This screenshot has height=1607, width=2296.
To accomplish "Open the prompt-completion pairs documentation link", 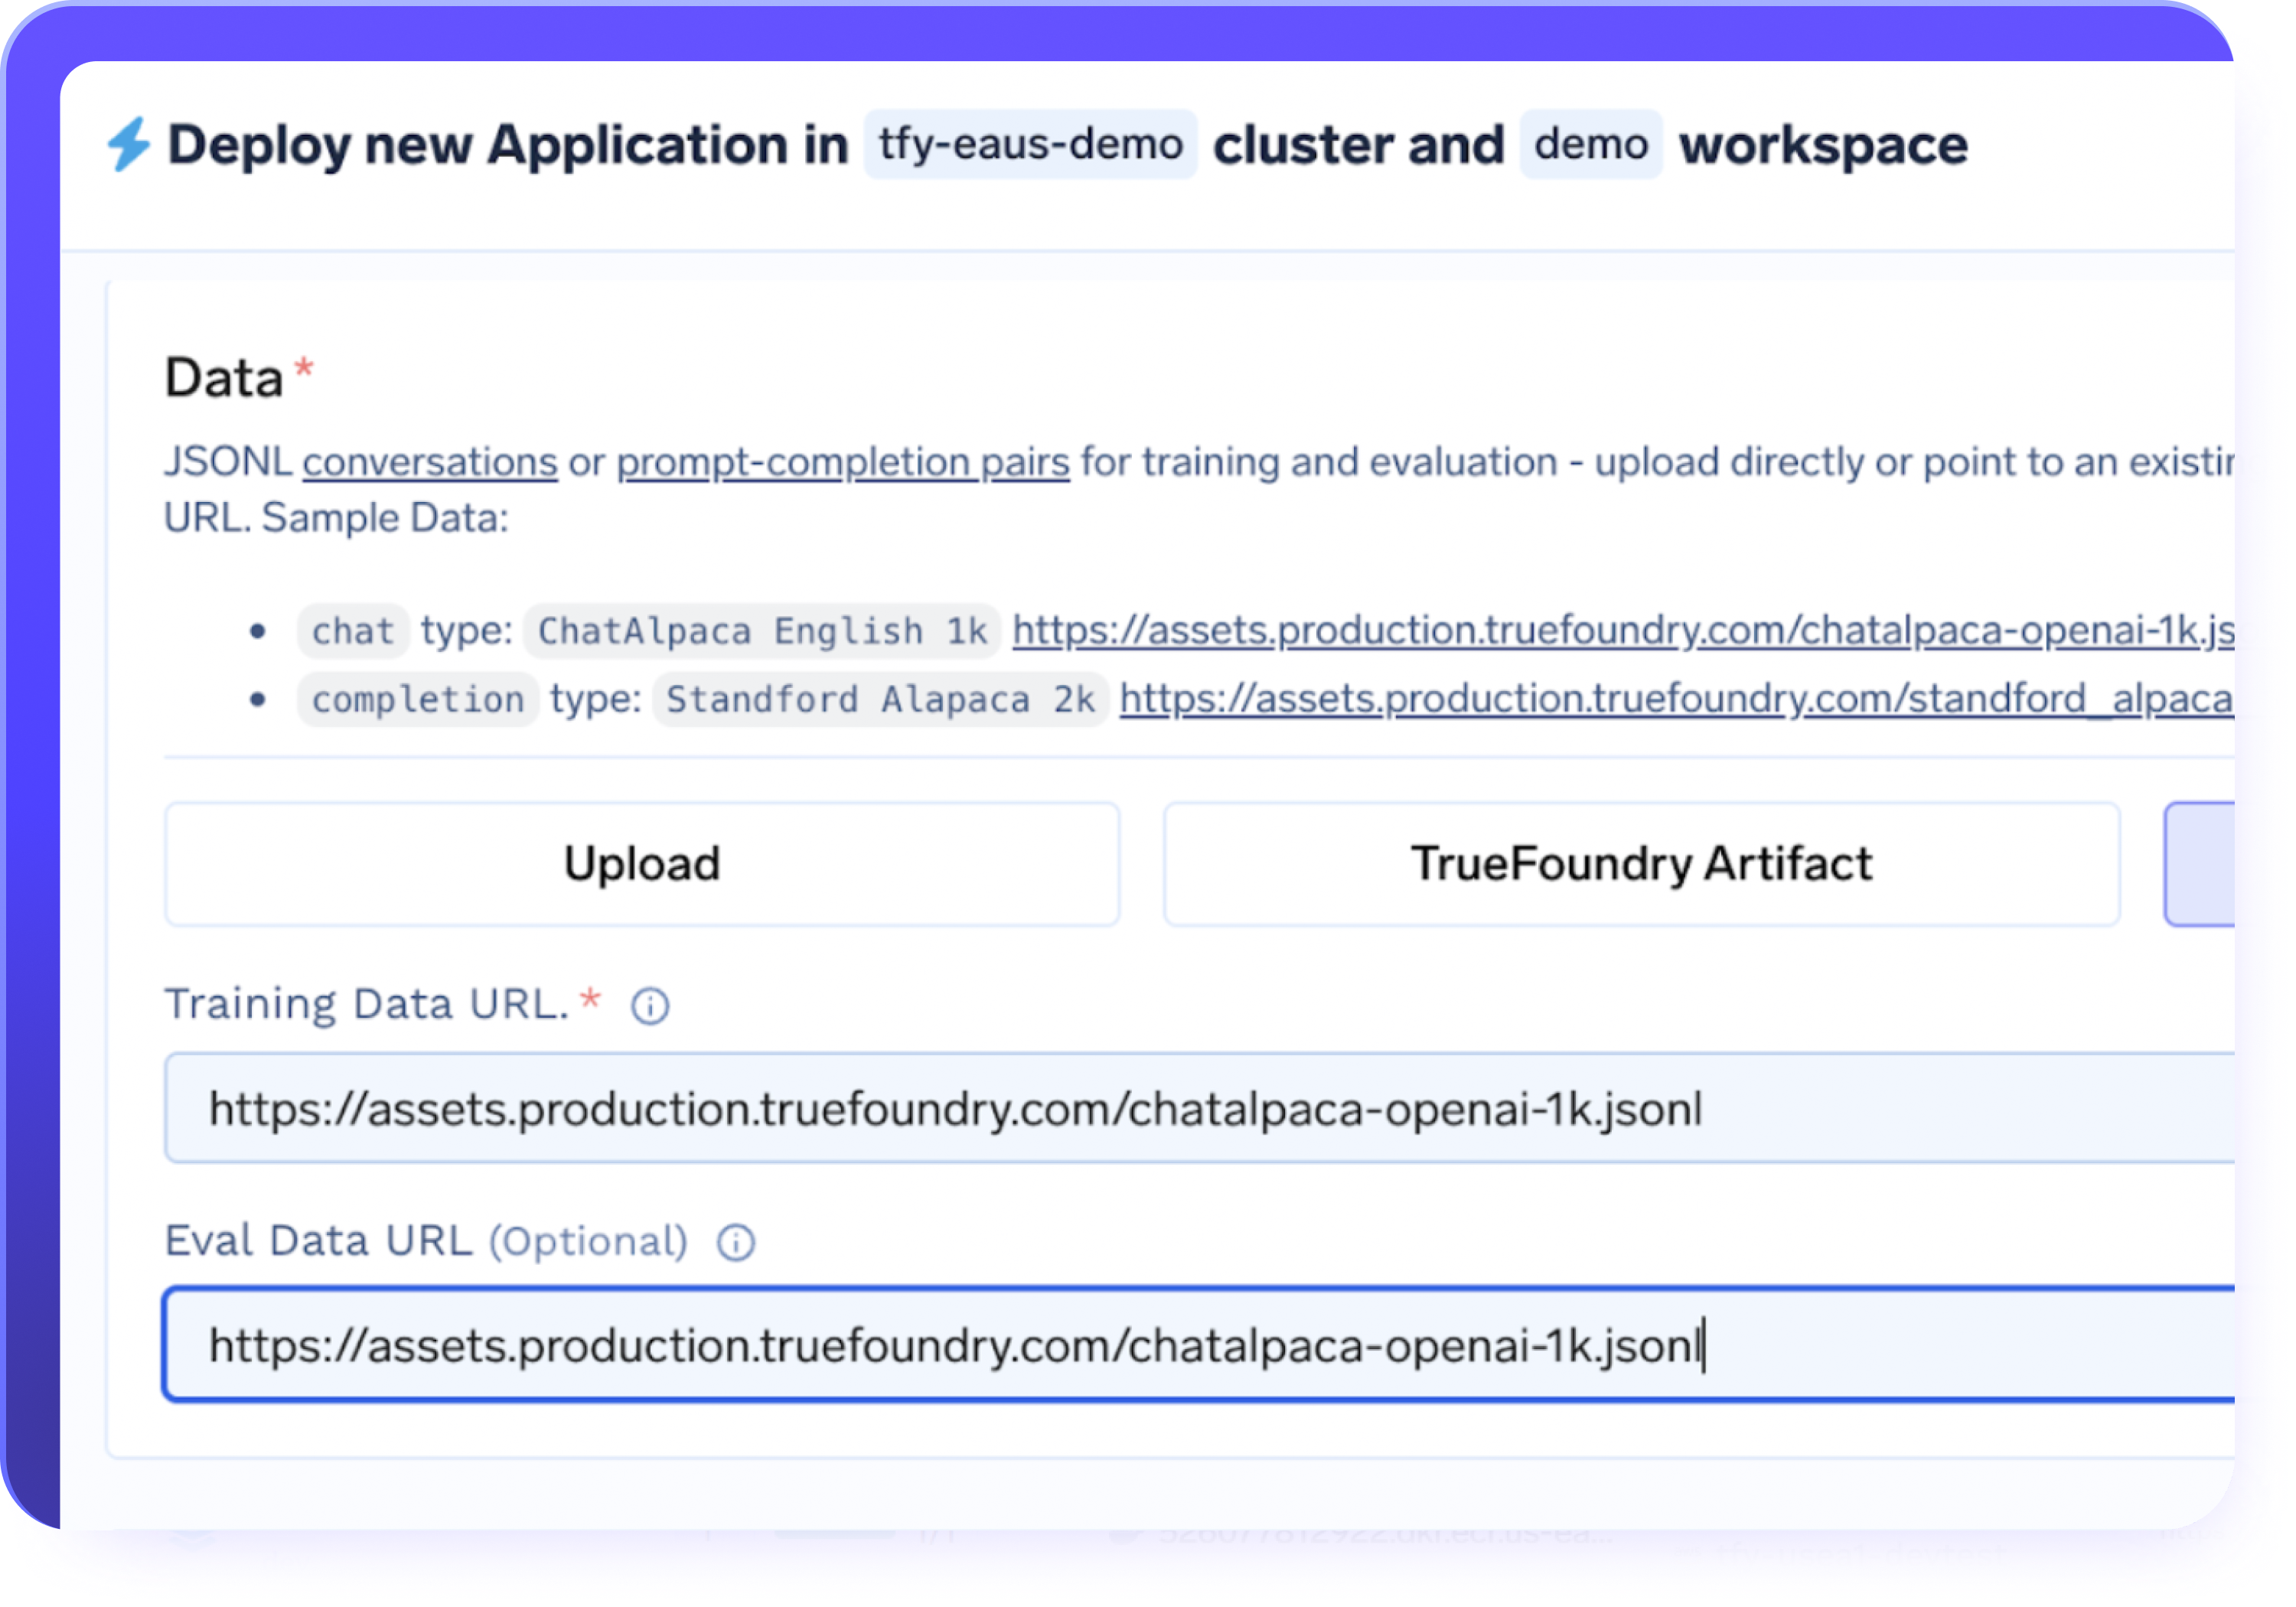I will coord(841,461).
